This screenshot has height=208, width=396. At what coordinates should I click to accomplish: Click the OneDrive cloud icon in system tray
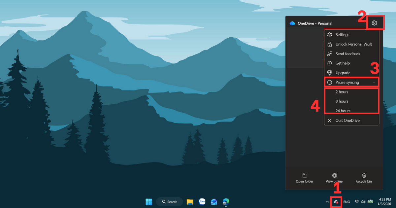pyautogui.click(x=336, y=202)
